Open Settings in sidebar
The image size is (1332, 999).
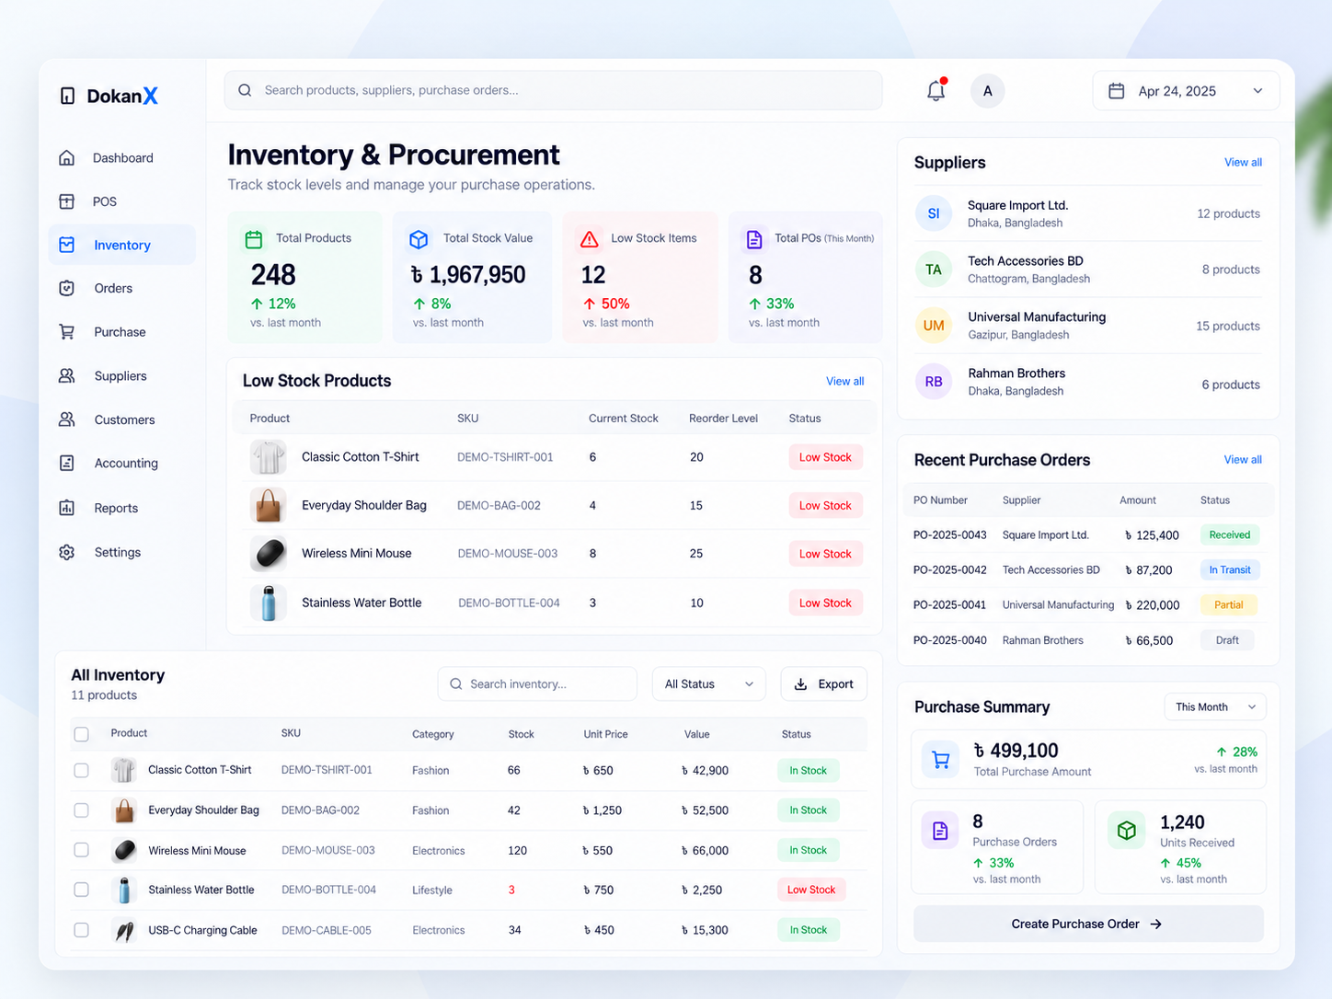pos(121,552)
